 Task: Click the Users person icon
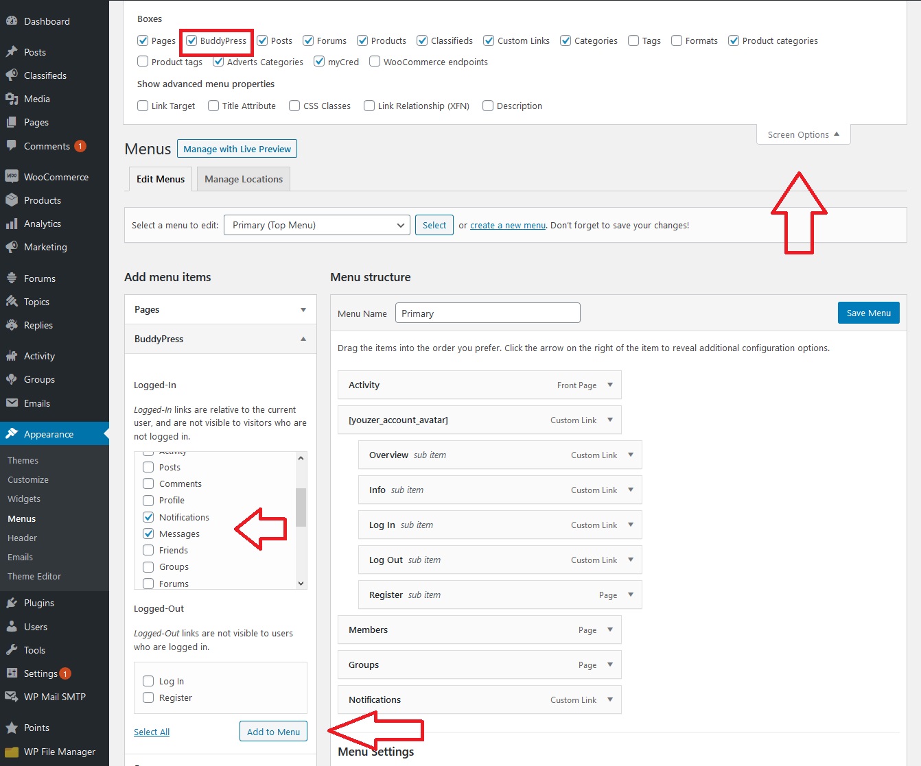click(x=12, y=627)
